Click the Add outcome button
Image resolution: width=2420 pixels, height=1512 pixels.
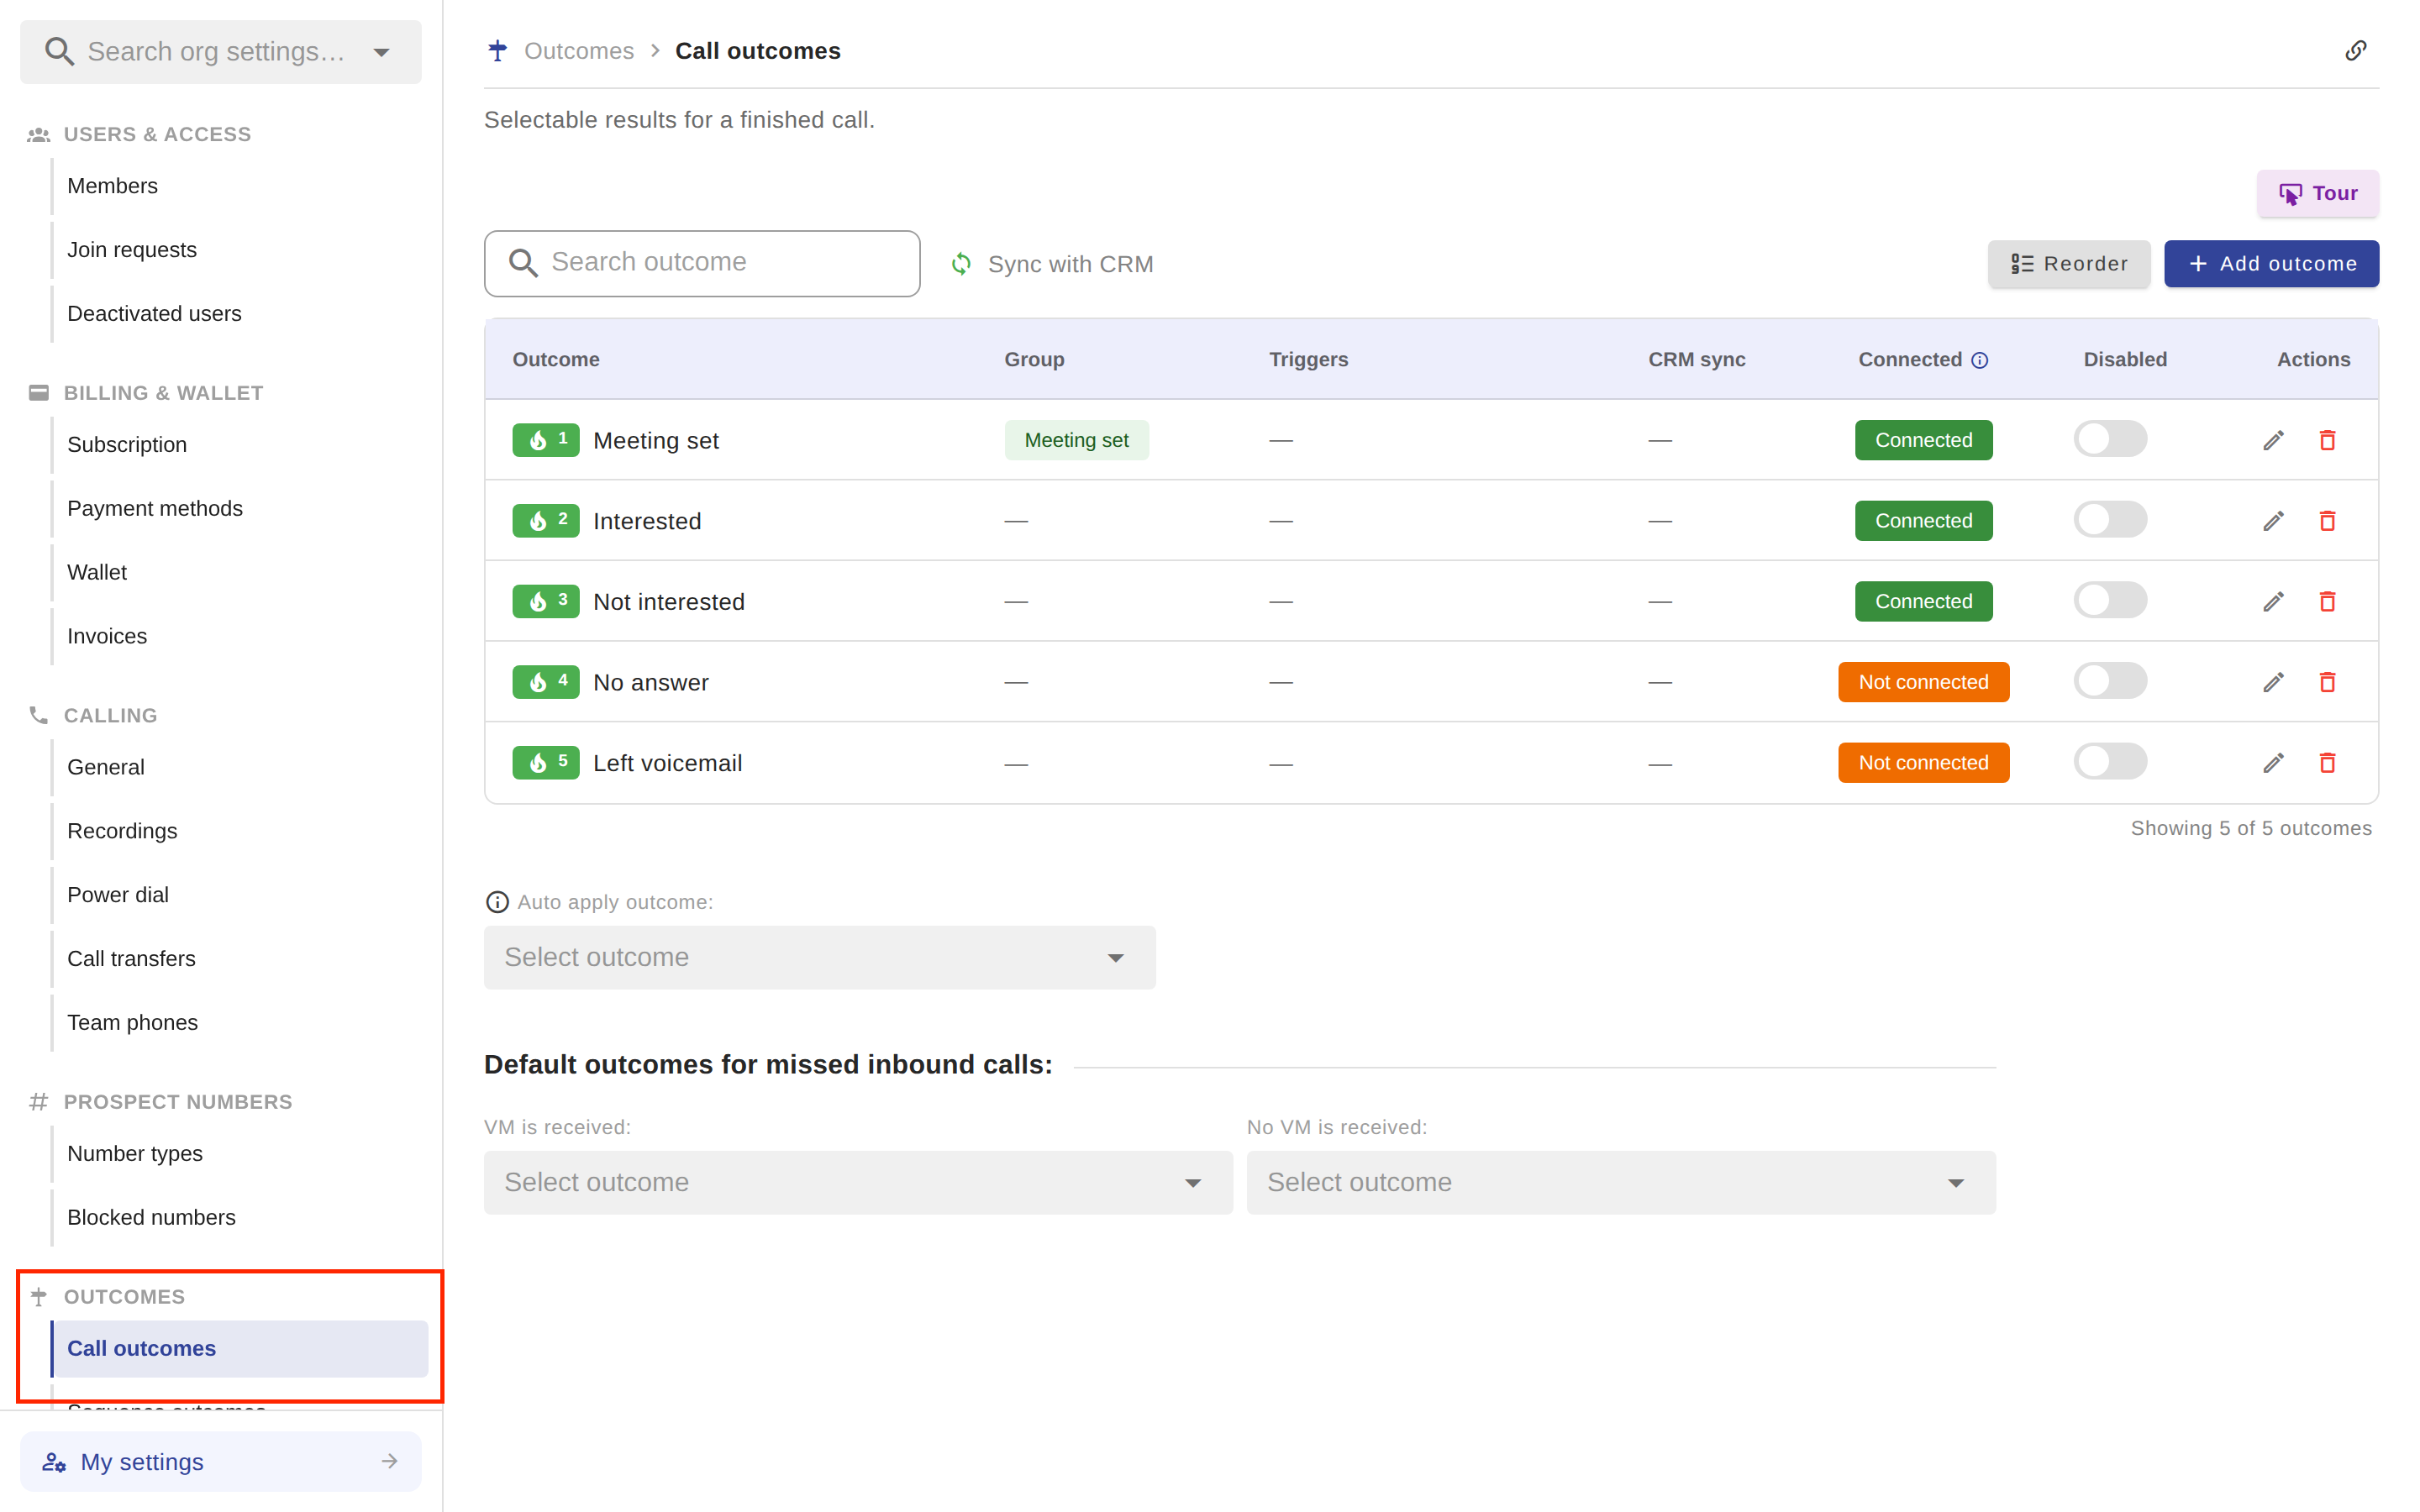(x=2271, y=264)
